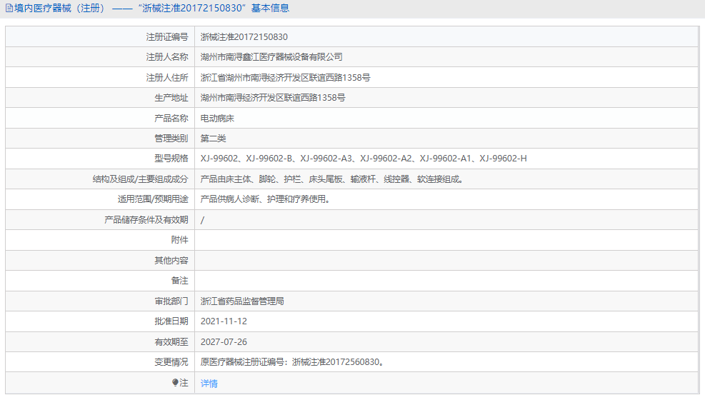Select approval department 浙江省药品监督管理局
Image resolution: width=705 pixels, height=400 pixels.
pos(242,301)
